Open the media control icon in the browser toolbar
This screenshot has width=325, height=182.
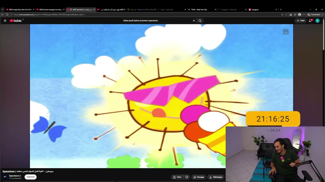[x=290, y=15]
